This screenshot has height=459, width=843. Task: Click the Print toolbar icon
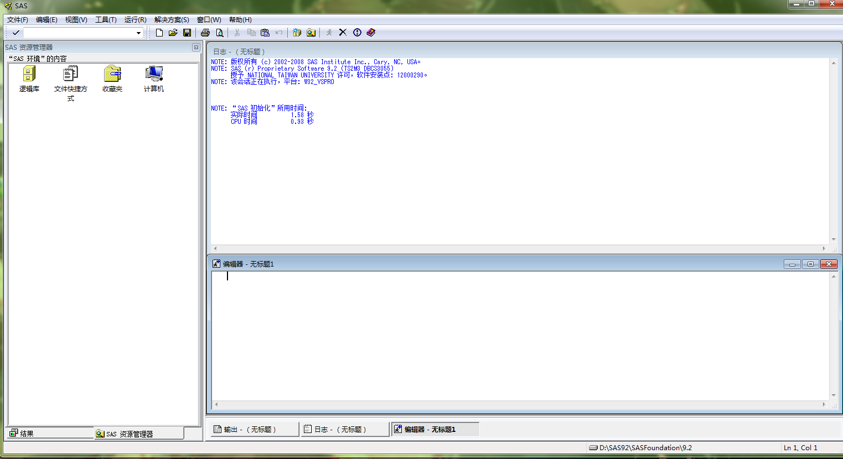[x=205, y=33]
